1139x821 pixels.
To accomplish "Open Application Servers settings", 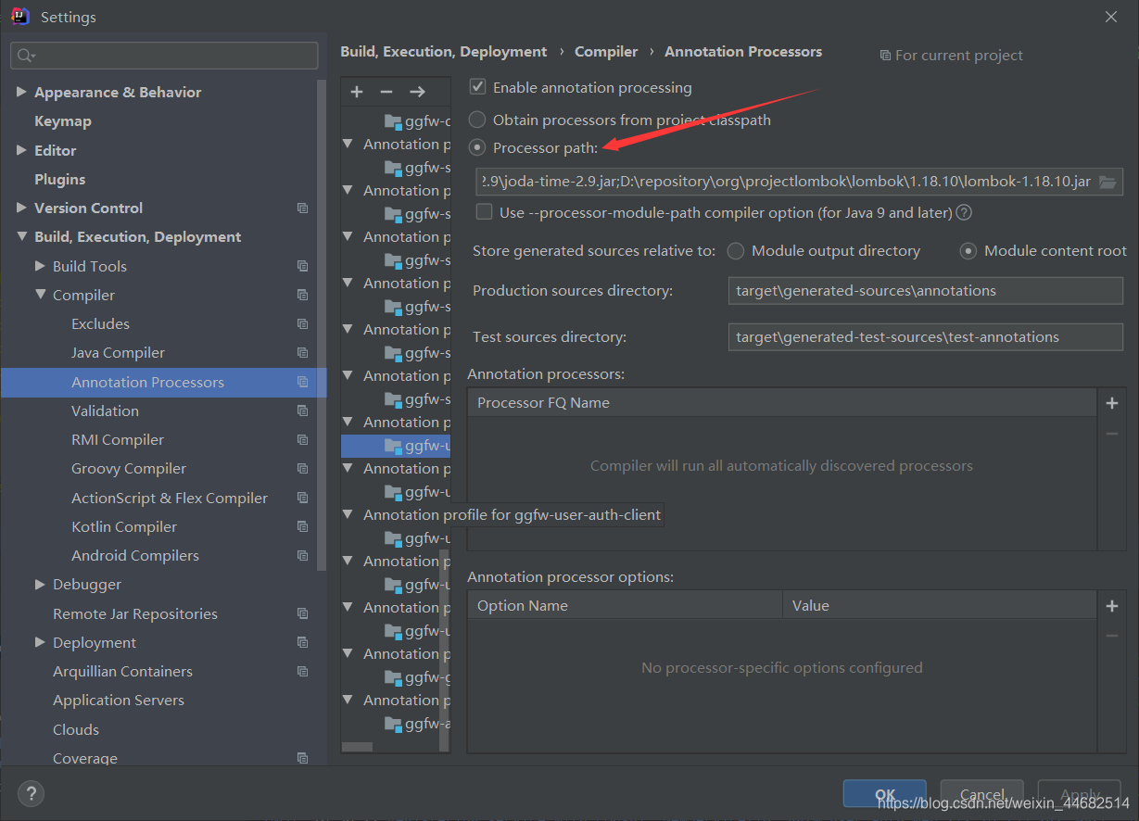I will (119, 701).
